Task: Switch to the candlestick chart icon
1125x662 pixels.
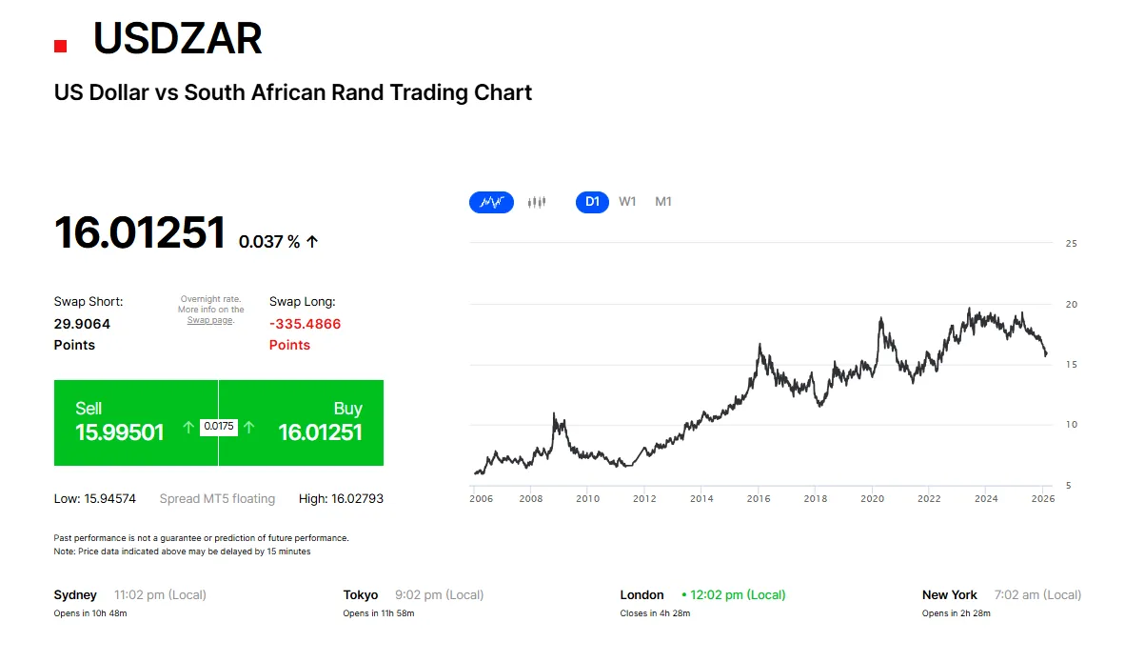Action: click(x=536, y=201)
